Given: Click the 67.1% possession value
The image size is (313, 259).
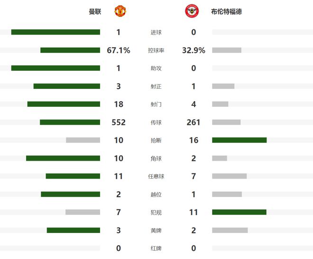Looking at the screenshot, I should tap(119, 51).
